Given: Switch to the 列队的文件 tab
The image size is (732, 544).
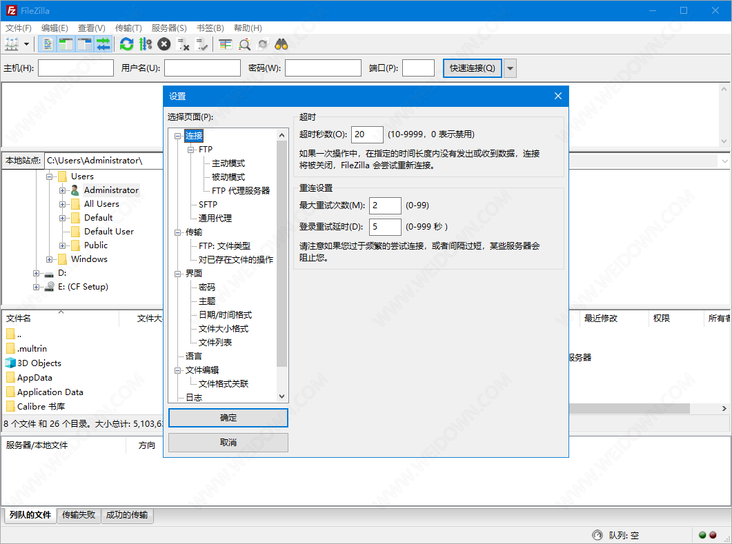Looking at the screenshot, I should [30, 515].
